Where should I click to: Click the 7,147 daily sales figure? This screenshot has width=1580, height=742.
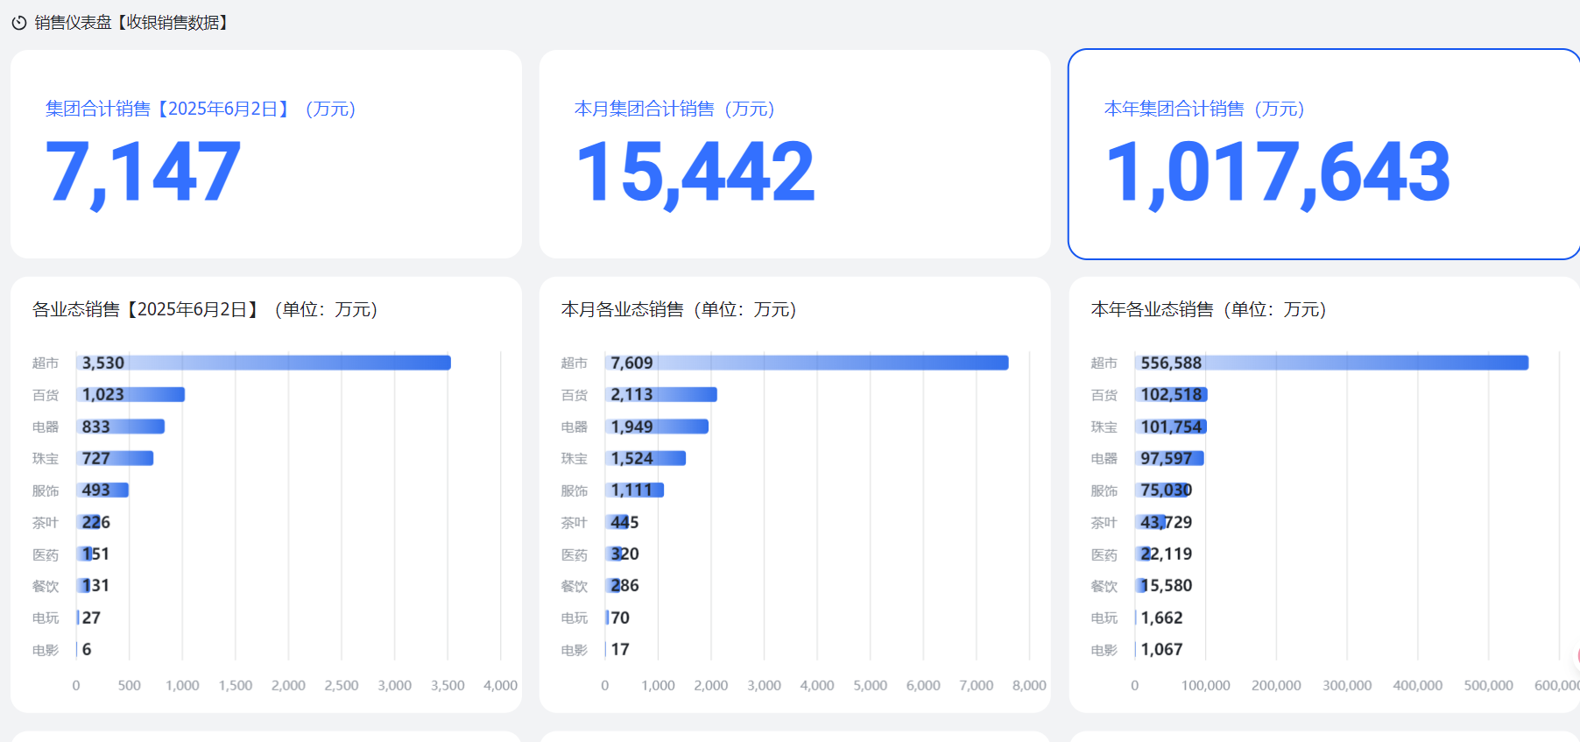(x=143, y=173)
